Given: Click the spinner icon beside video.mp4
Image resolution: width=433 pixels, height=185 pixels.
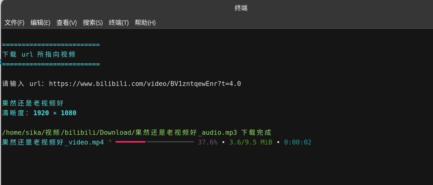Looking at the screenshot, I should click(110, 141).
